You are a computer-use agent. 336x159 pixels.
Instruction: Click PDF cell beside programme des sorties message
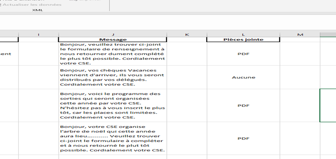[x=243, y=105]
